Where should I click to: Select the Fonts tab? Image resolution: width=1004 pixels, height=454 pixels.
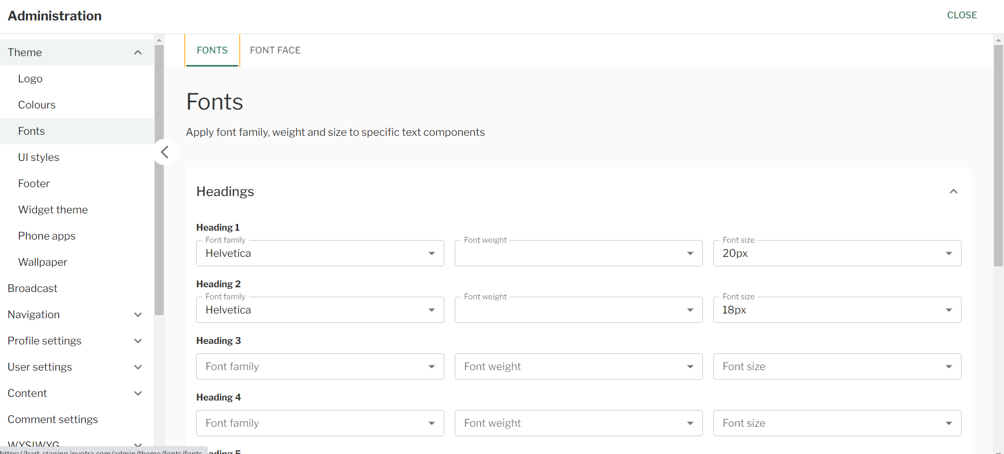212,50
